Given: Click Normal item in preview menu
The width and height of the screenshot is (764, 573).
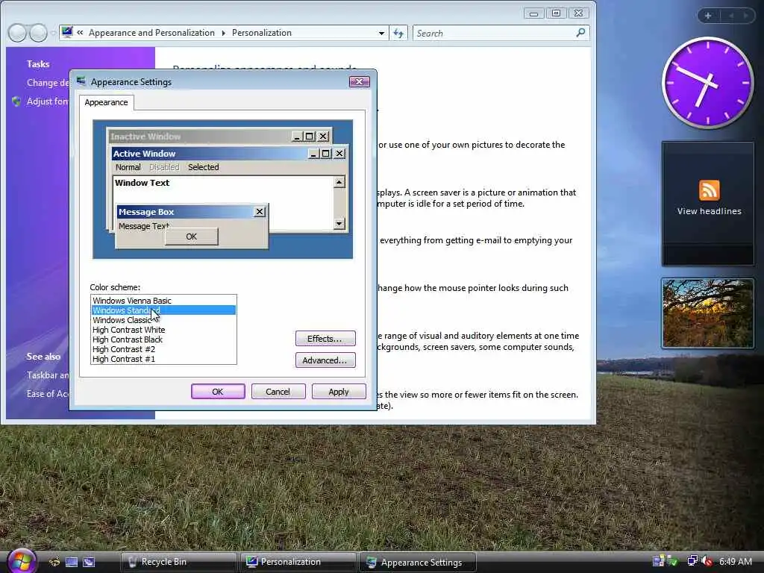Looking at the screenshot, I should point(128,167).
